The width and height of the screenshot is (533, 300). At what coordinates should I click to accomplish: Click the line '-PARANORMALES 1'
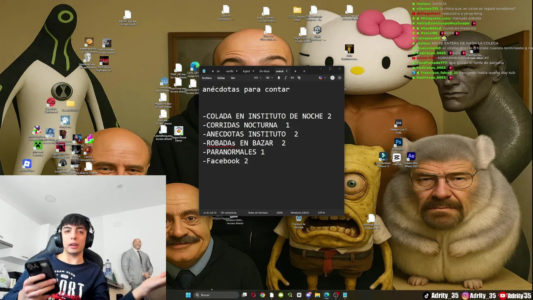click(234, 152)
